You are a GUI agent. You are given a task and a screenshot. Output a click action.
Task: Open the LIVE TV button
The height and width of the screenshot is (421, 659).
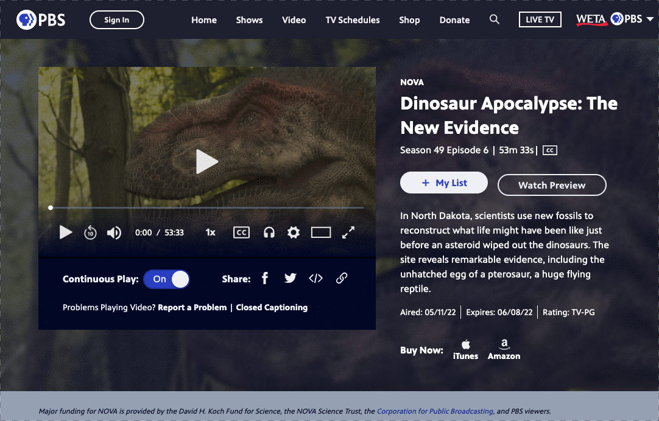click(x=540, y=19)
